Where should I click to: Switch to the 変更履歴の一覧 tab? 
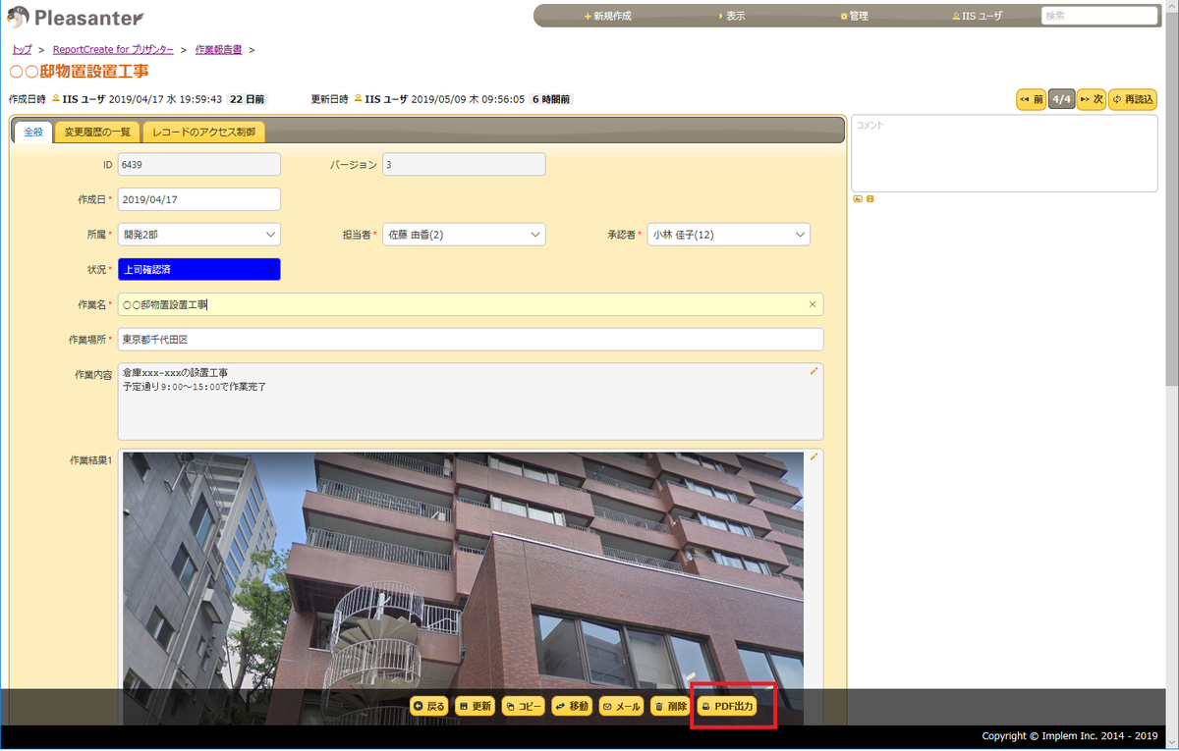coord(97,131)
